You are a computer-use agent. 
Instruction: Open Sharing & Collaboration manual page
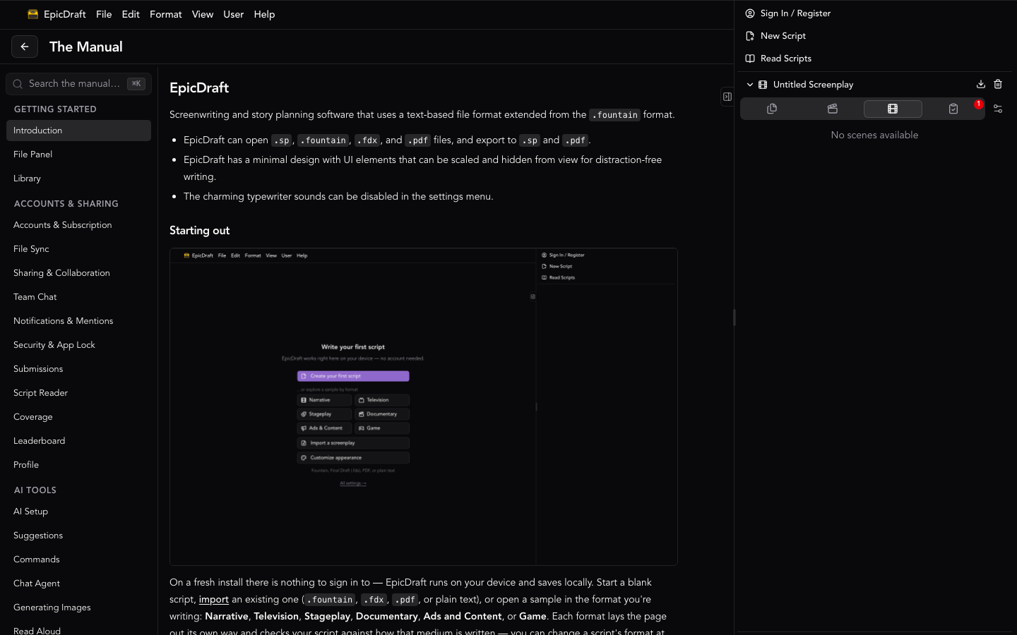(x=78, y=273)
